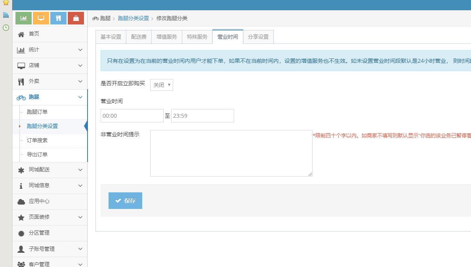
Task: Switch to the 配送费 tab
Action: [x=139, y=37]
